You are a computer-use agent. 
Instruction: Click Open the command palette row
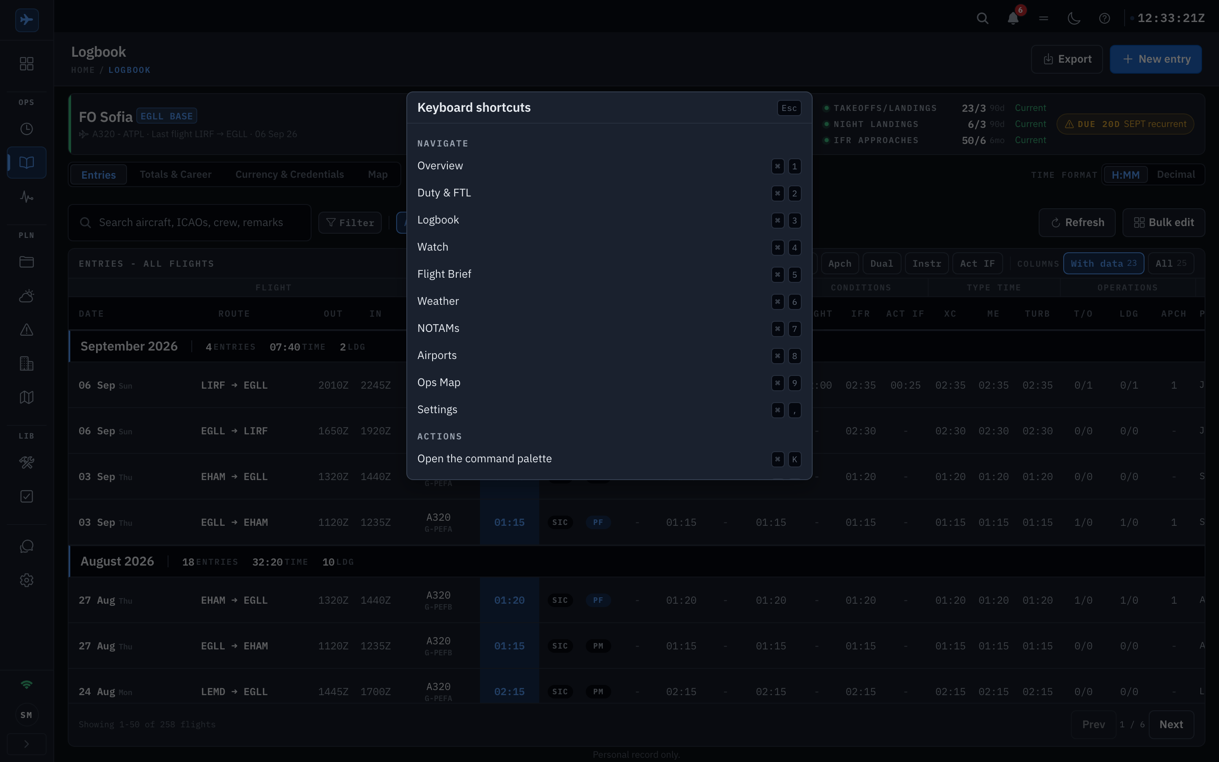click(609, 458)
